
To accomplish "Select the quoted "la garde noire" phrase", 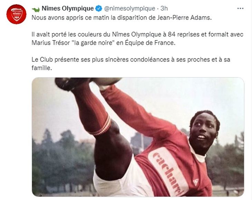I will coord(92,43).
